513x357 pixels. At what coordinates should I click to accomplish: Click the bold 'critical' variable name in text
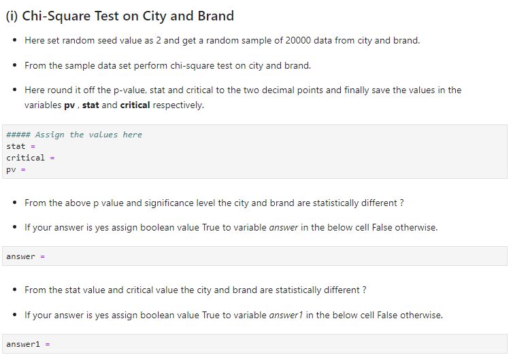click(x=135, y=105)
